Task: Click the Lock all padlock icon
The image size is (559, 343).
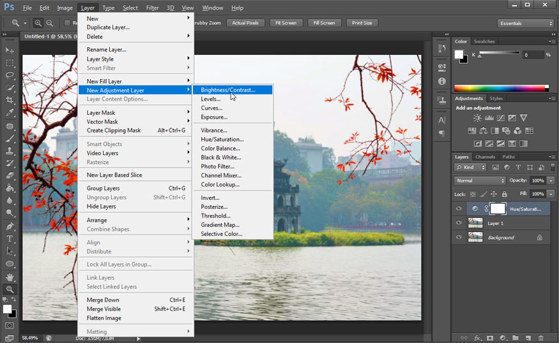Action: point(505,194)
